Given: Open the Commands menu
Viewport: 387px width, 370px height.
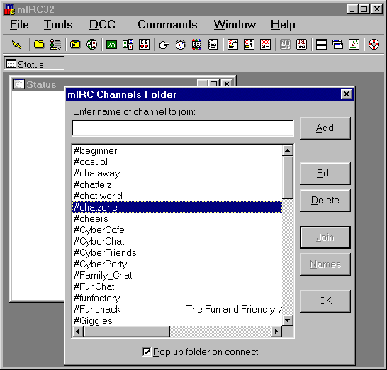Looking at the screenshot, I should pyautogui.click(x=167, y=25).
